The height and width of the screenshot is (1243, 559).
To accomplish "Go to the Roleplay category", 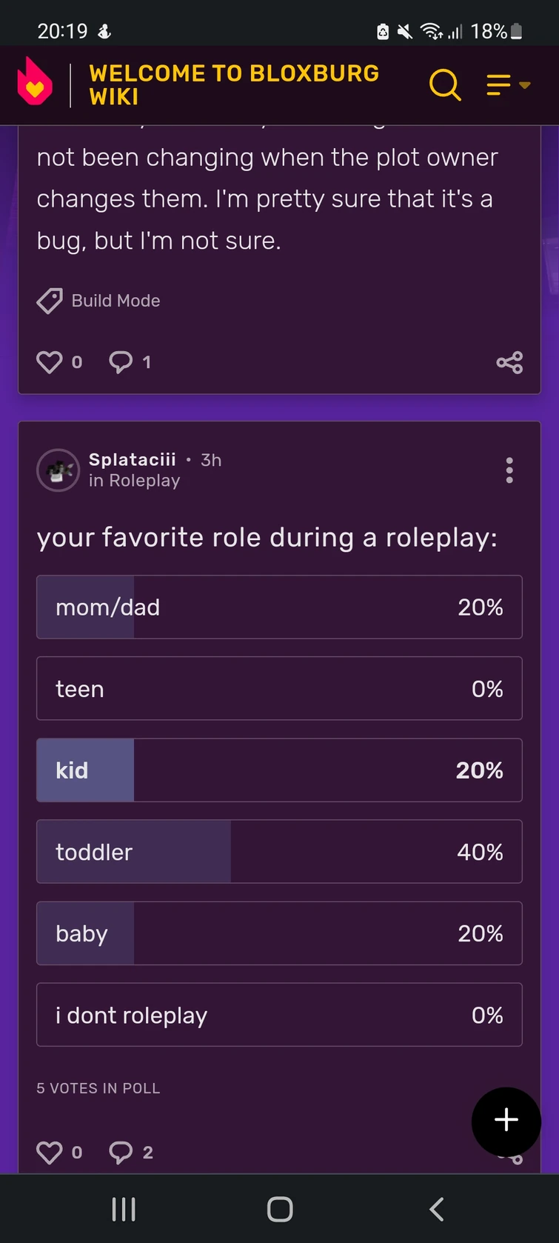I will (x=144, y=481).
